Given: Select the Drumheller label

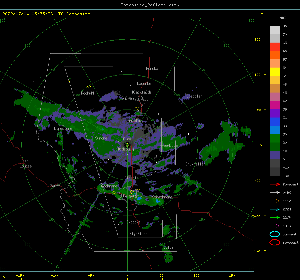Looking at the screenshot, I should point(195,164).
